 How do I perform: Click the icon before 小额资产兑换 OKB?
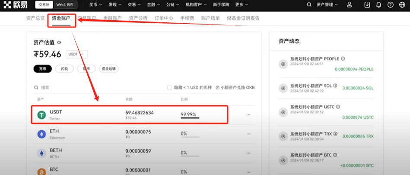click(x=217, y=88)
